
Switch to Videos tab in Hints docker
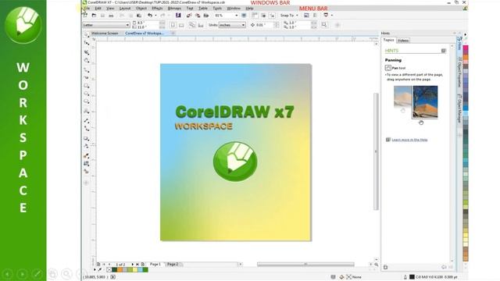[x=403, y=41]
